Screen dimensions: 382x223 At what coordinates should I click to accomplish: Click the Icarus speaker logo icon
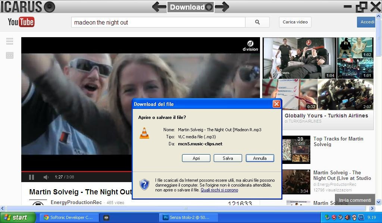50,7
